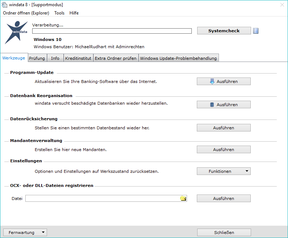Focus the Datei path input field
Image resolution: width=288 pixels, height=238 pixels.
pyautogui.click(x=106, y=199)
